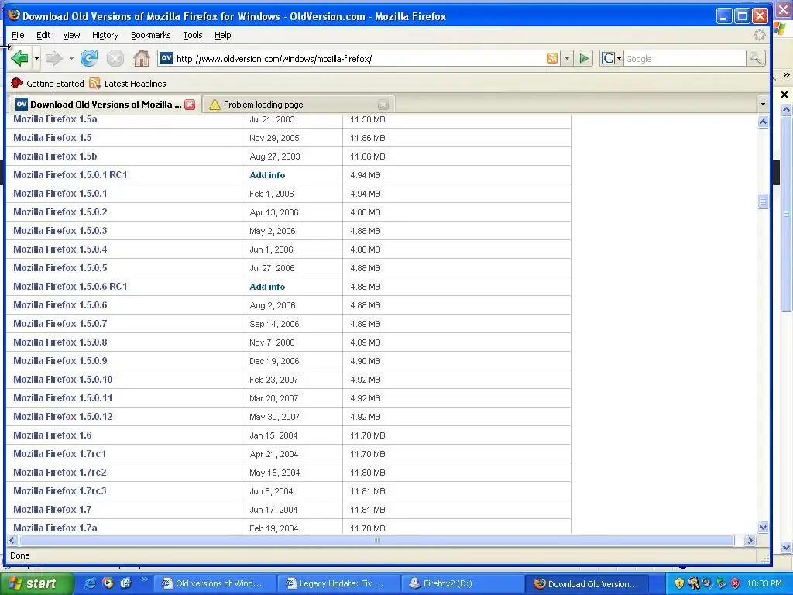Click the page scroll down arrow
This screenshot has width=793, height=595.
pos(763,527)
